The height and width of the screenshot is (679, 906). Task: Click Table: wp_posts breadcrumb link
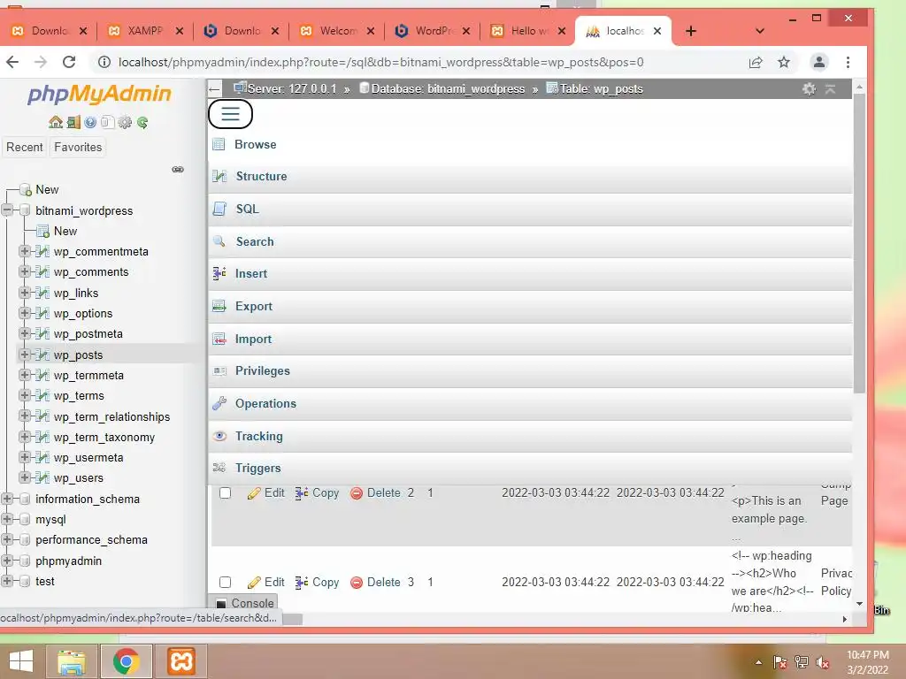click(601, 89)
